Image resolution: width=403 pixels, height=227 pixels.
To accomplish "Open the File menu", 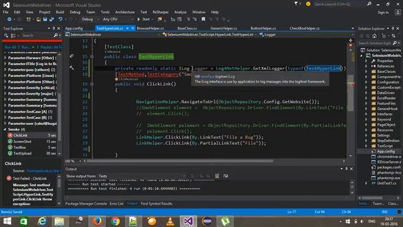I will 6,12.
